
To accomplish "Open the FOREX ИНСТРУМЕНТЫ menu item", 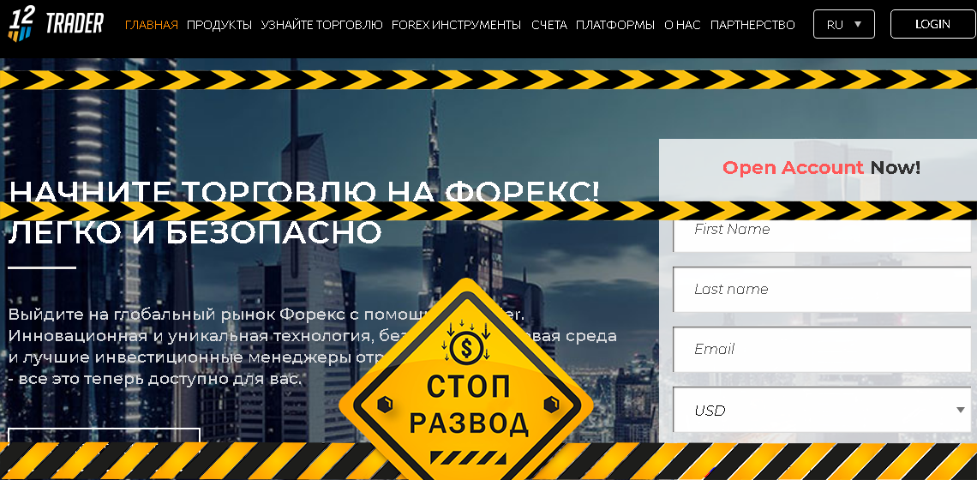I will coord(456,25).
